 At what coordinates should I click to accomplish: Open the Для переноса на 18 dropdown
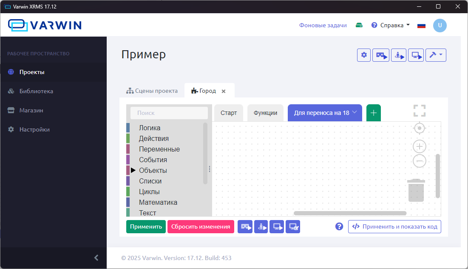pos(325,113)
